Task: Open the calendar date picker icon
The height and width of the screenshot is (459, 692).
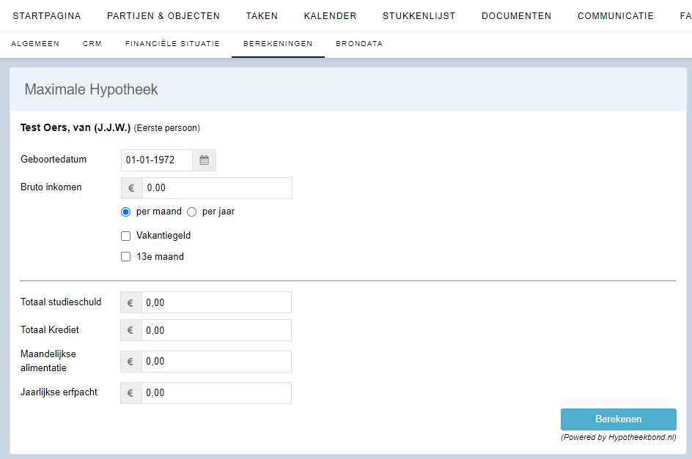Action: 204,160
